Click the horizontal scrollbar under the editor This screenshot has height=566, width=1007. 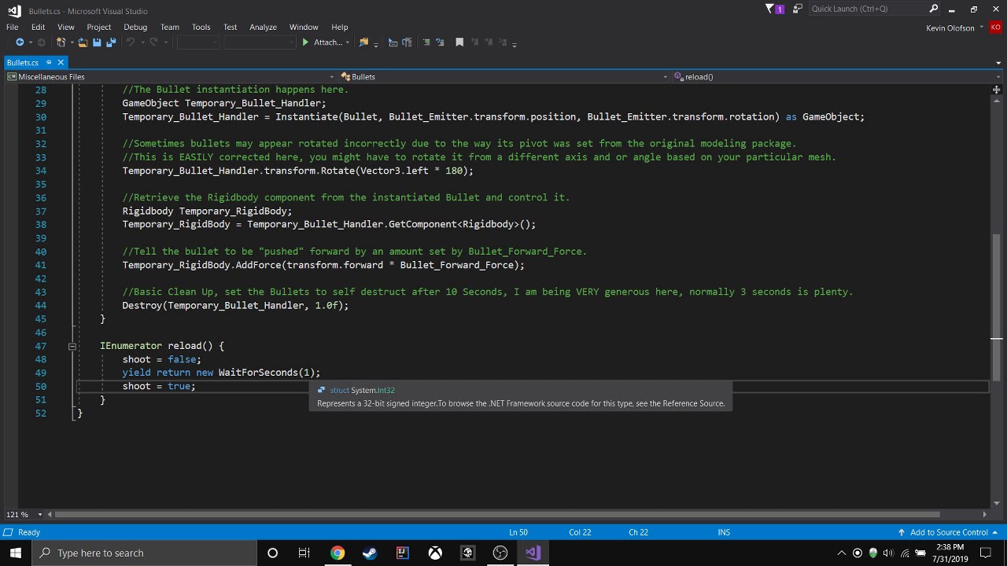pos(496,515)
